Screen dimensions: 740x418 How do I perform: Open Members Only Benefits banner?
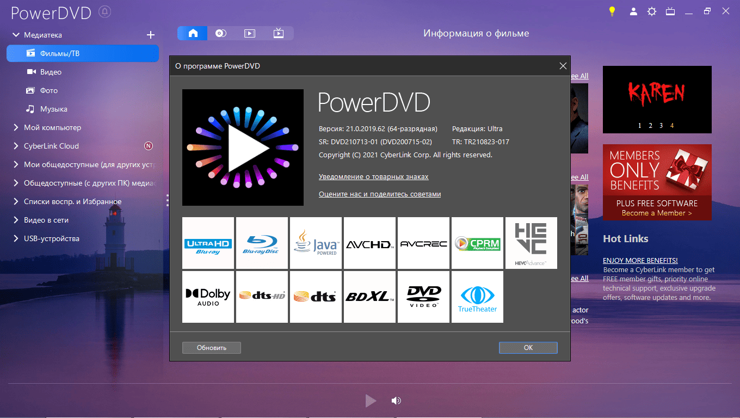[x=657, y=182]
